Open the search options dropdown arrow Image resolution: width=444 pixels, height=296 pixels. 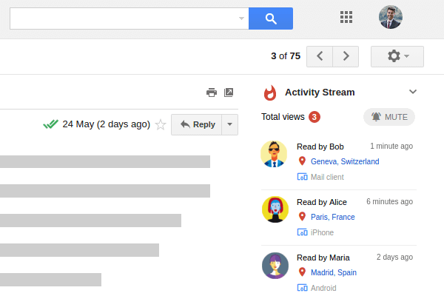point(241,18)
